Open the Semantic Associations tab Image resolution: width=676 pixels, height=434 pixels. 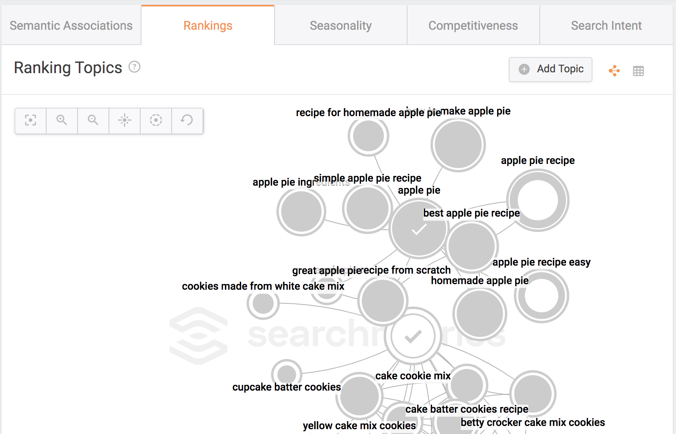71,26
